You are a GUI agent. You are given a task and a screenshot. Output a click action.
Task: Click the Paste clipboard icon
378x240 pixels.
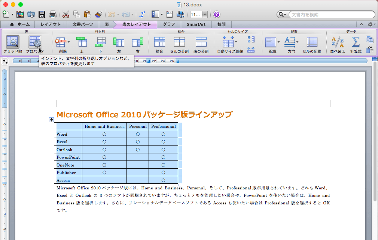point(87,15)
